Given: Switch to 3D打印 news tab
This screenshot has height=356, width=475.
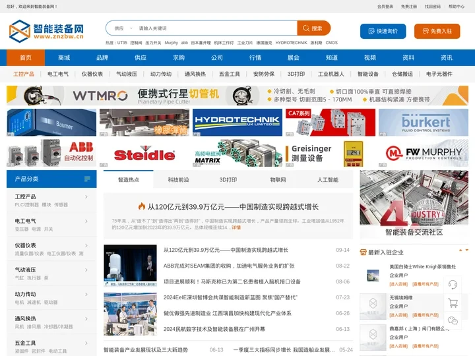Looking at the screenshot, I should tap(228, 179).
